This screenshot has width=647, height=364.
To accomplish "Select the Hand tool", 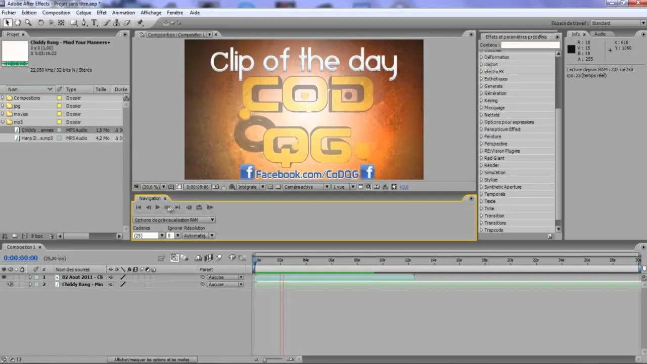I will pos(18,23).
